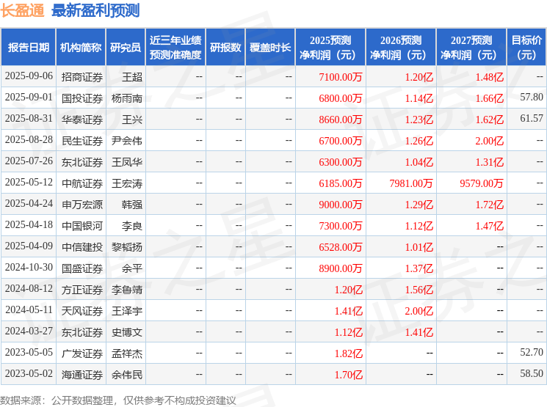The image size is (547, 407).
Task: Click 8900.00万 profit value
Action: coord(341,268)
